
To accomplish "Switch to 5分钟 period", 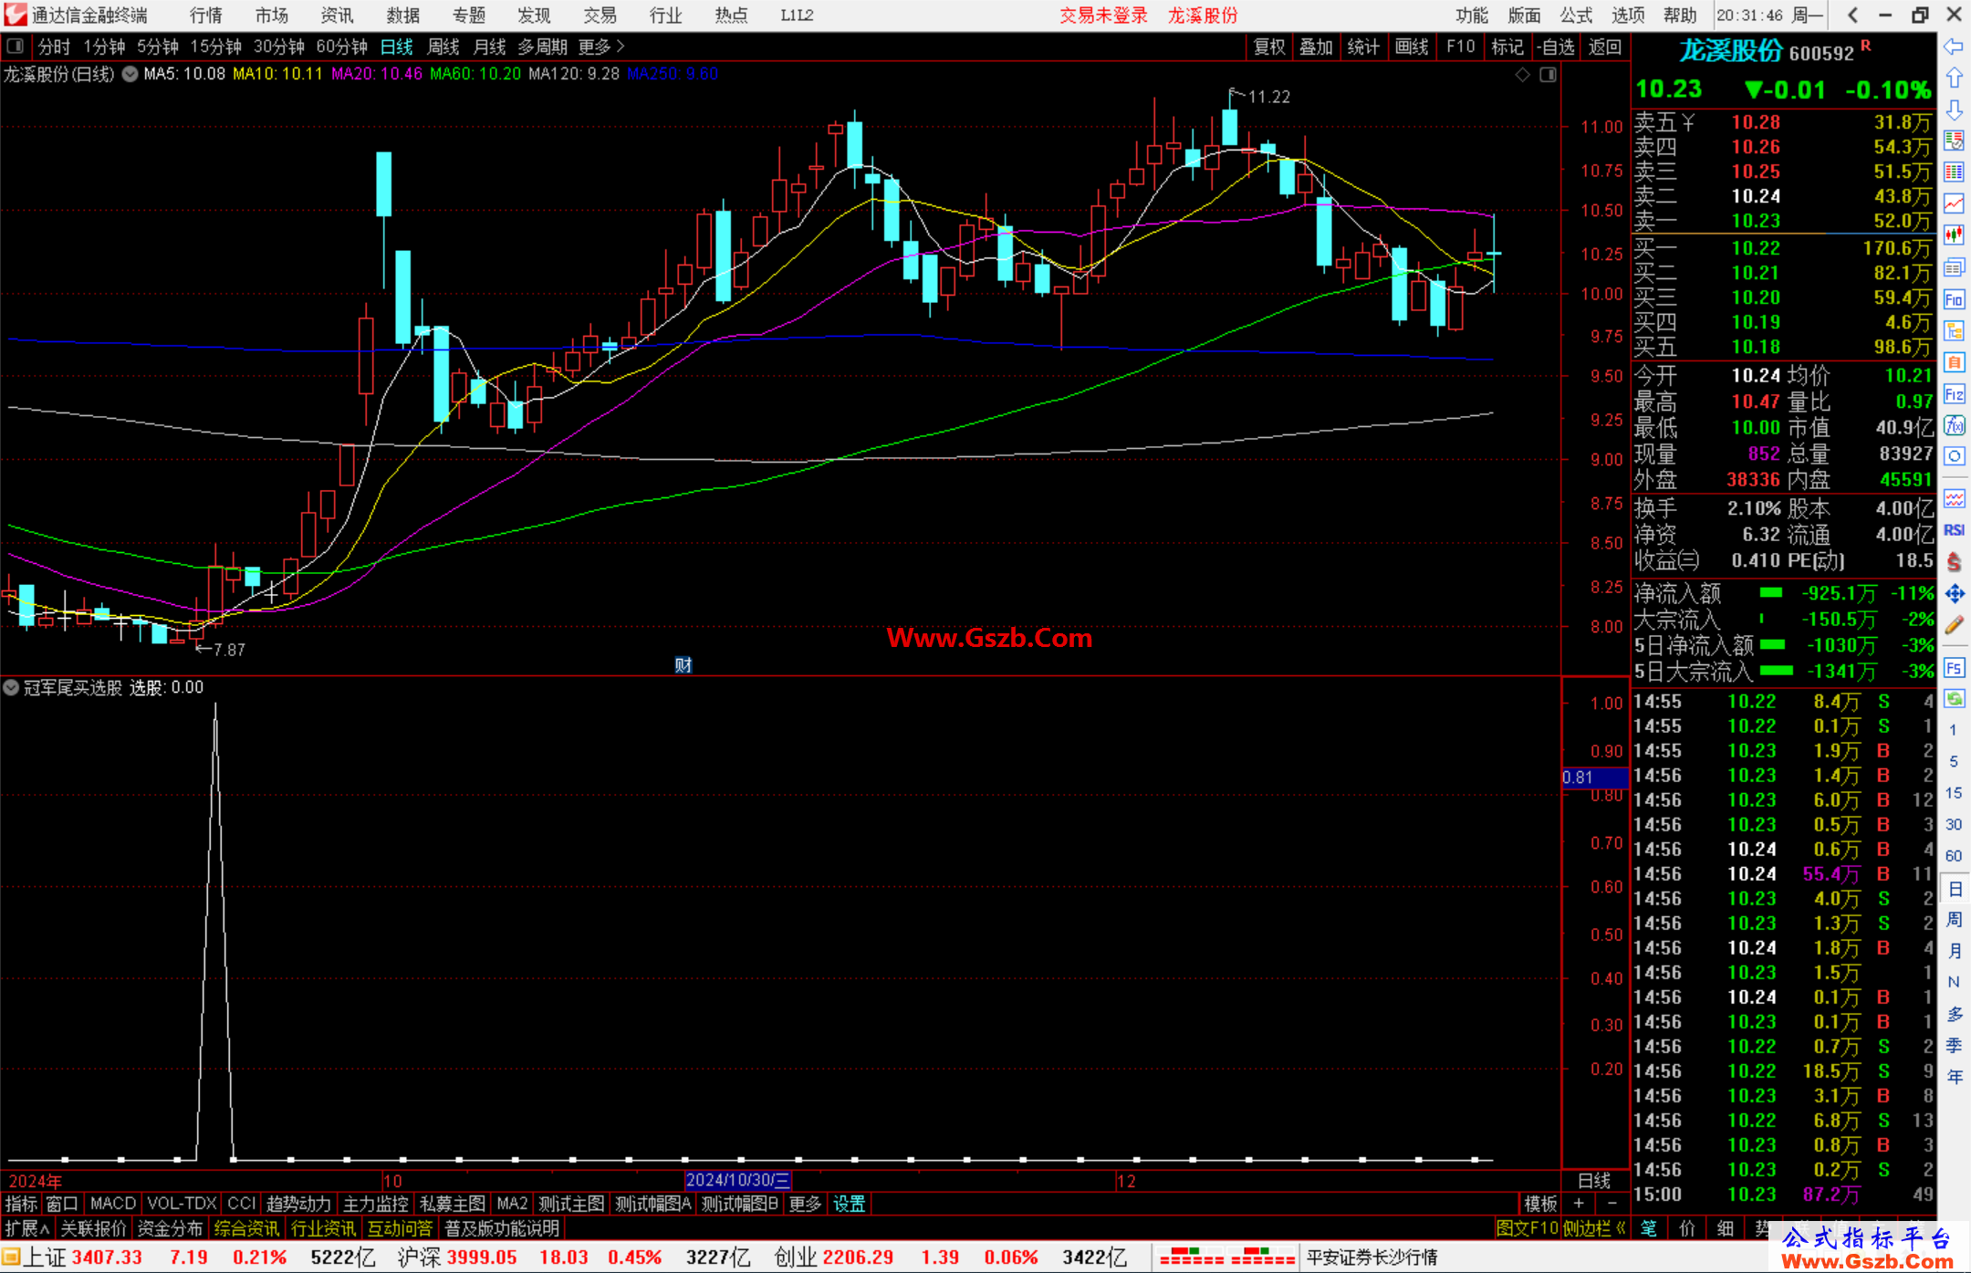I will pyautogui.click(x=158, y=47).
